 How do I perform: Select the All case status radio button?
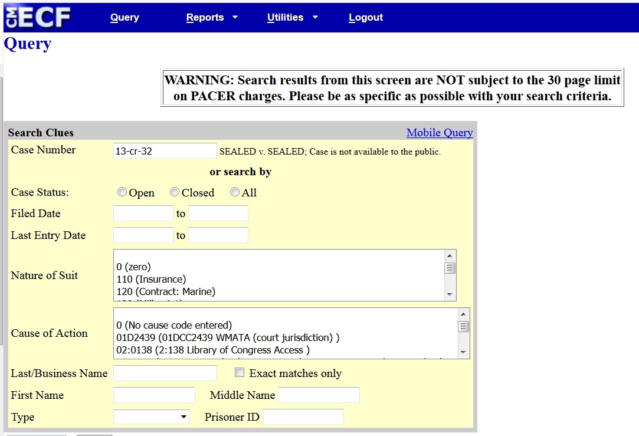pos(235,192)
